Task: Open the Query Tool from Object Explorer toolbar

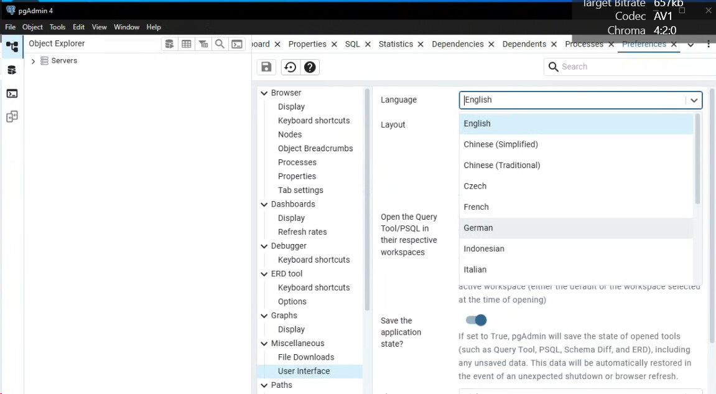Action: click(x=169, y=44)
